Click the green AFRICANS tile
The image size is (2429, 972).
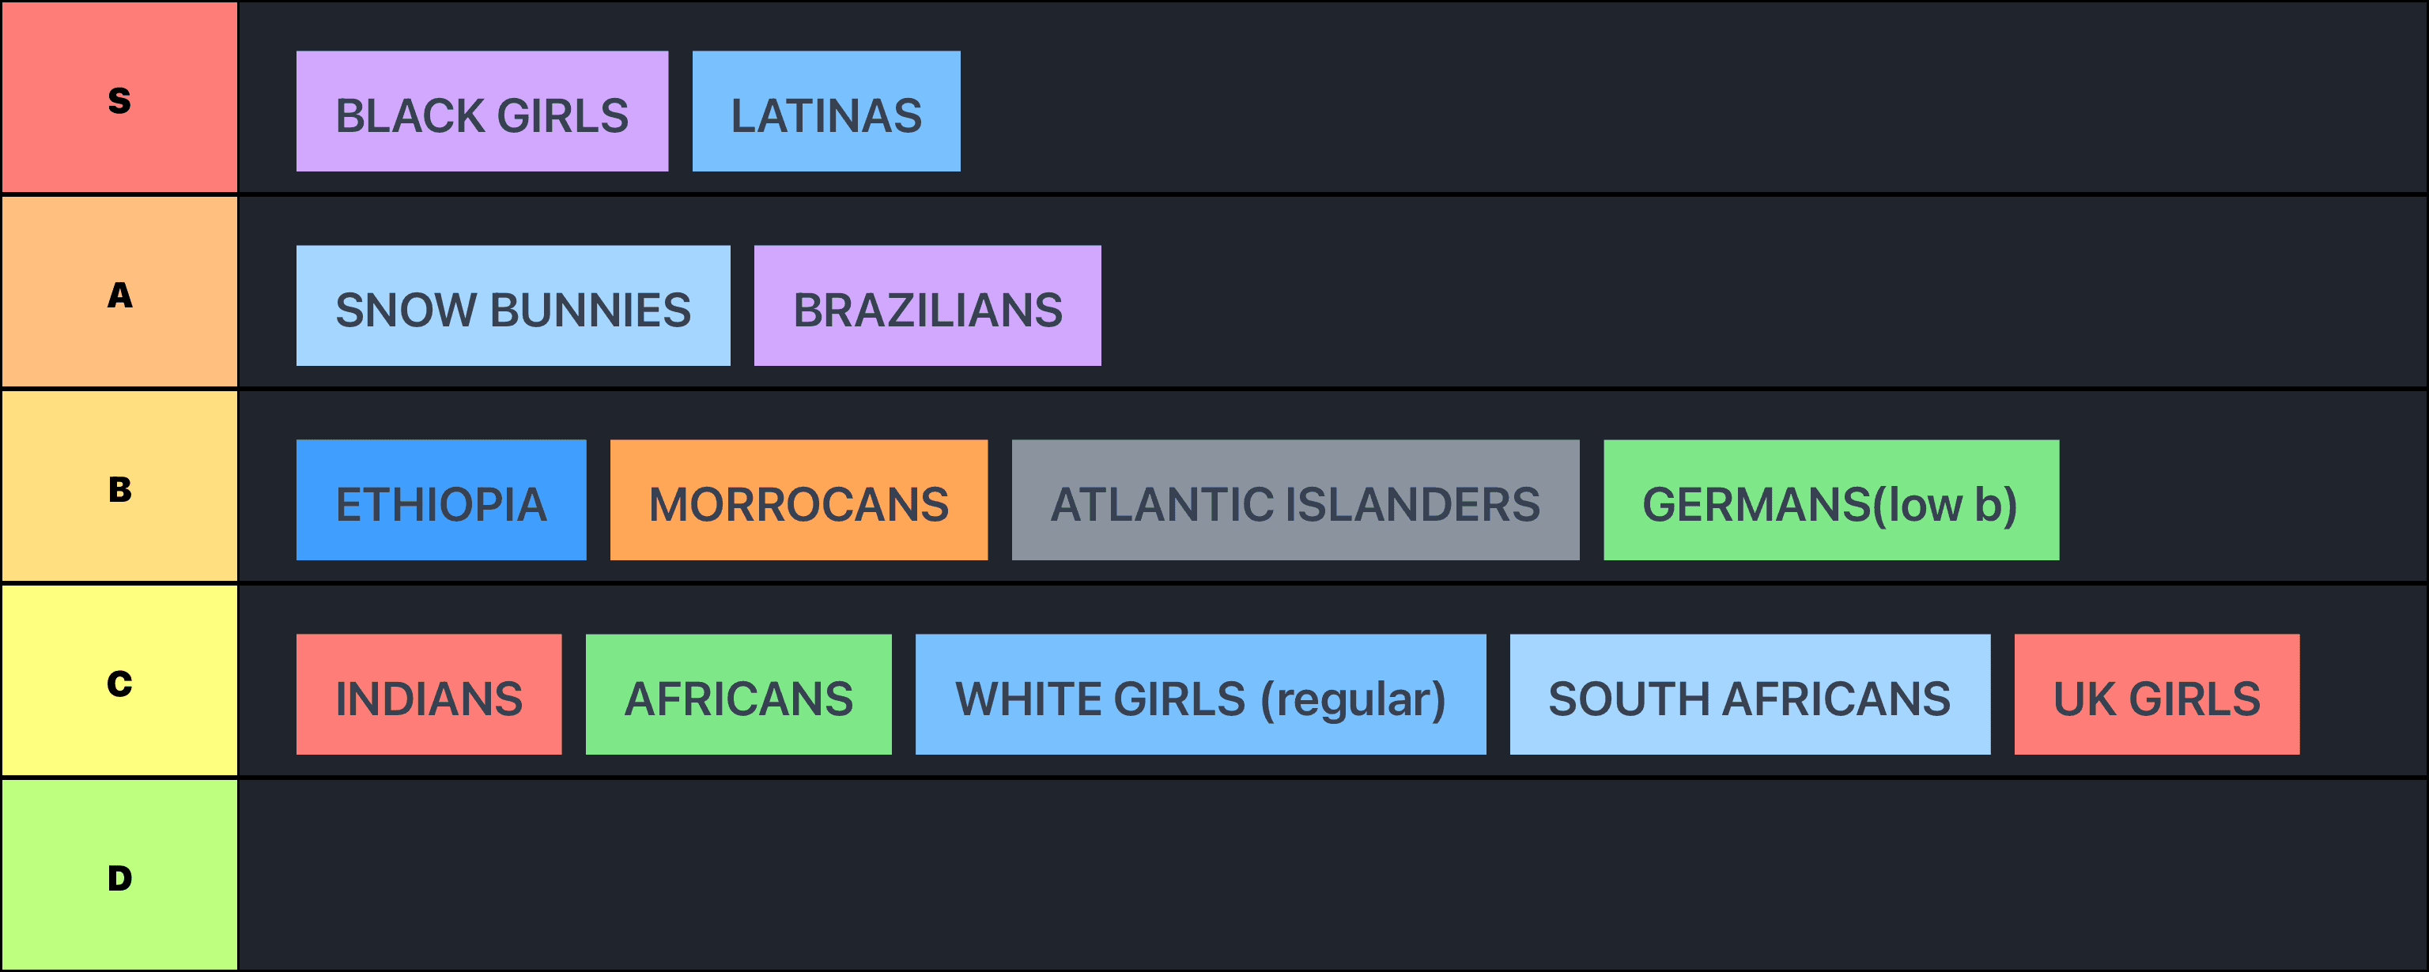739,694
